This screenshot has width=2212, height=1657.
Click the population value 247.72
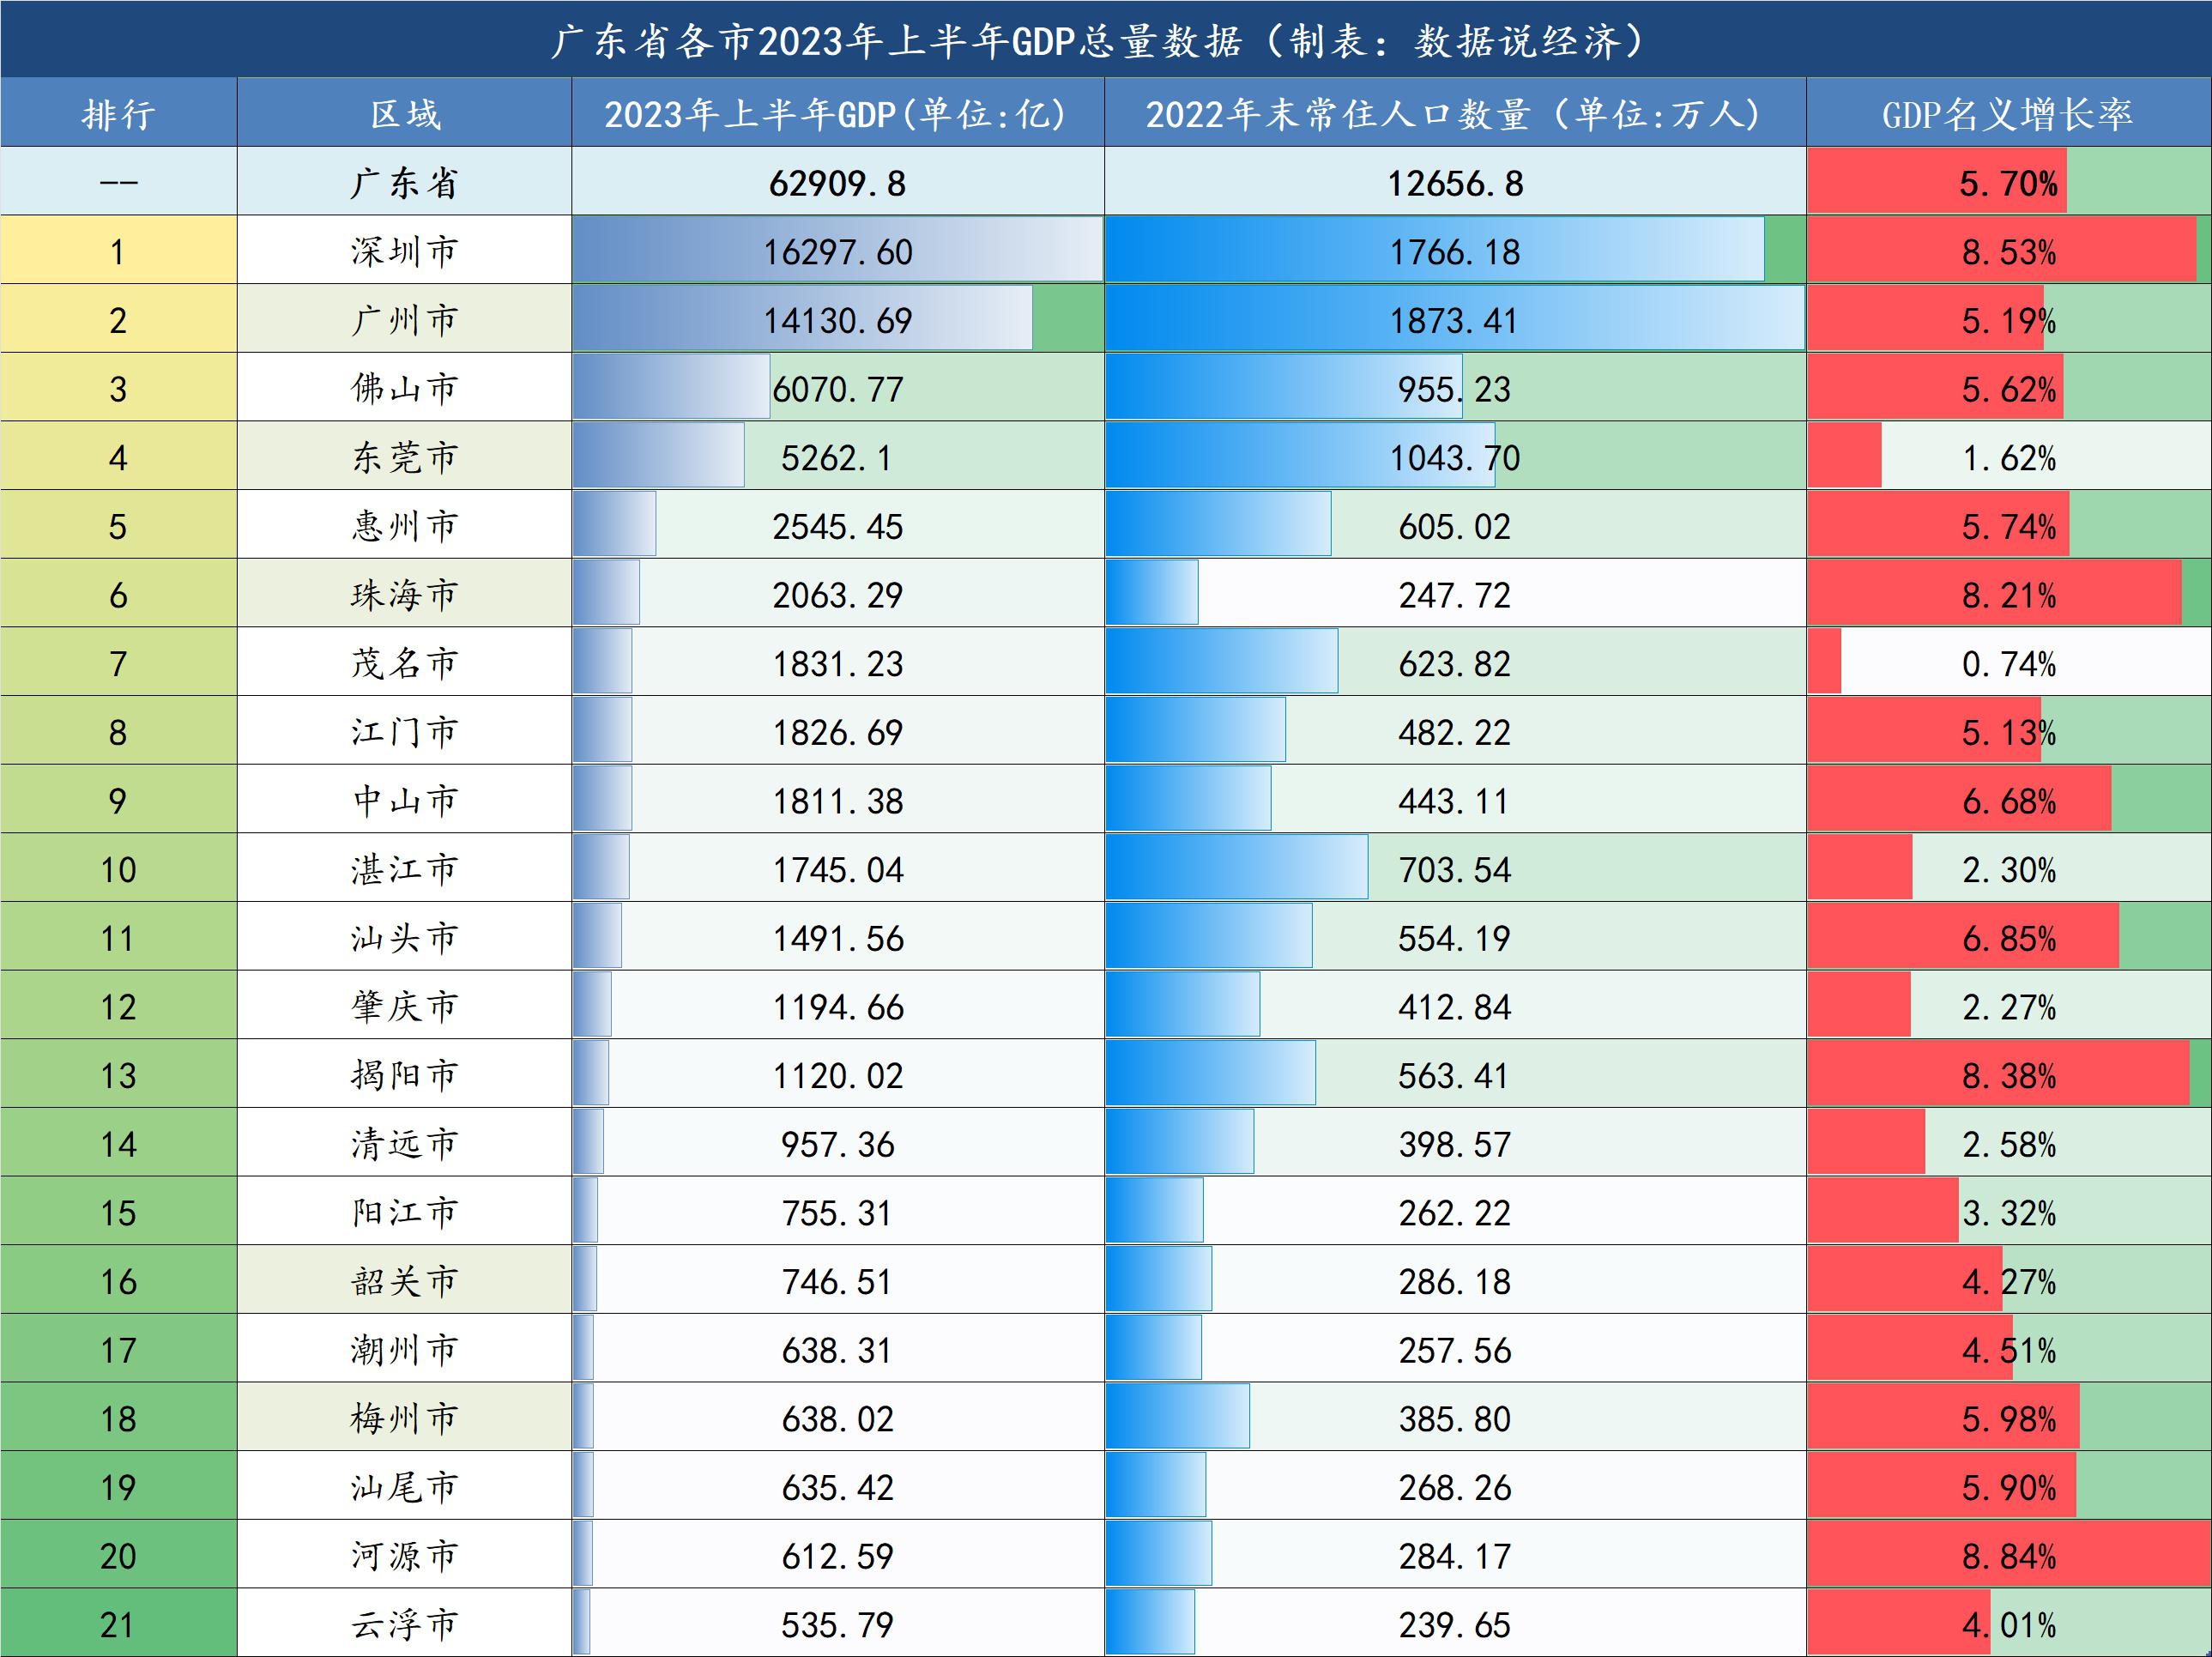[1455, 596]
